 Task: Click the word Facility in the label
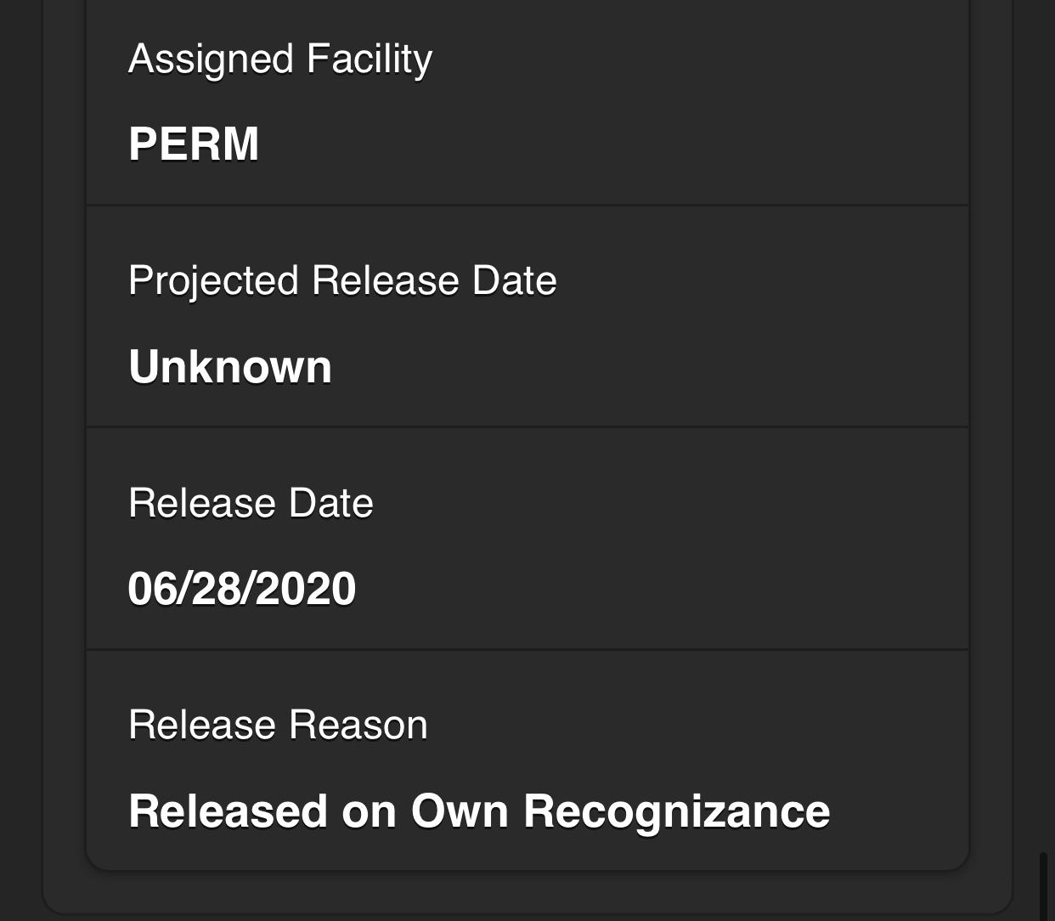(370, 59)
